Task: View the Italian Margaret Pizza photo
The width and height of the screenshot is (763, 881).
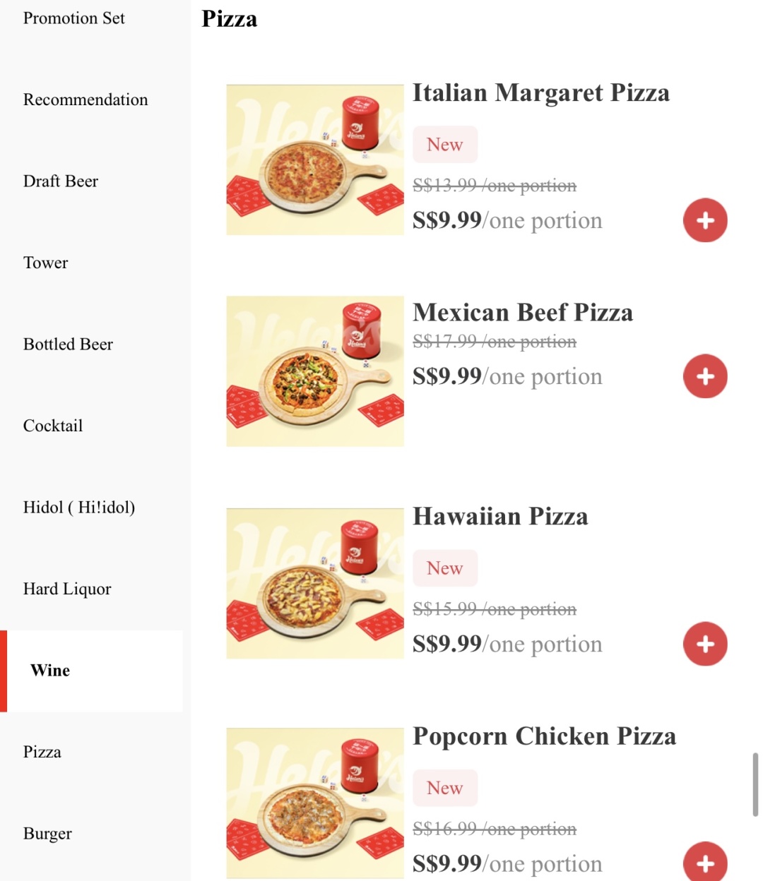Action: coord(315,160)
